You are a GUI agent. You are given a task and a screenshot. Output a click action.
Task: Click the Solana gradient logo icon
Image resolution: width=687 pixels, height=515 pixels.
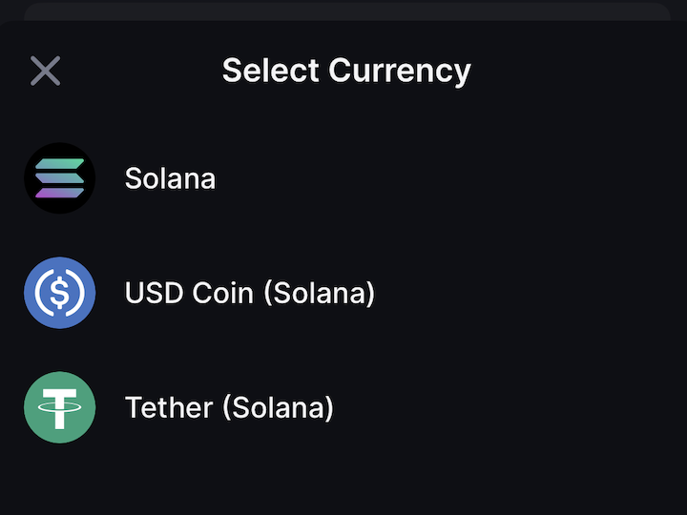(x=59, y=178)
